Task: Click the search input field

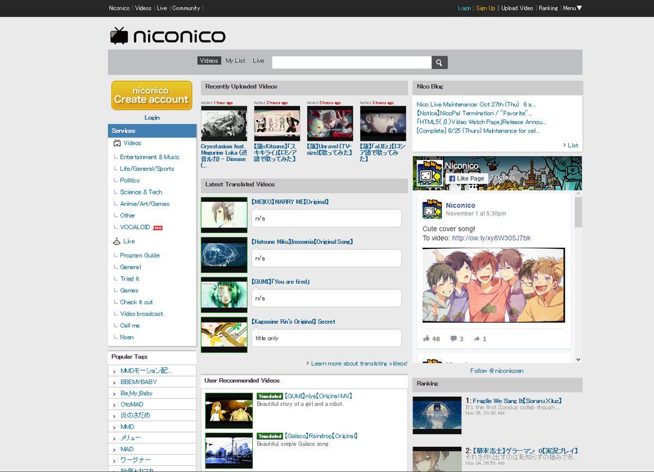Action: [x=352, y=62]
